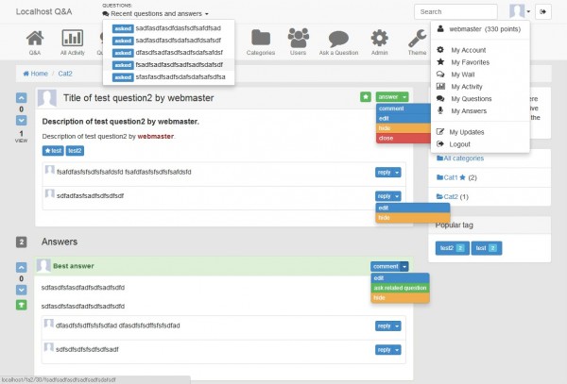Toggle the green best answer select button

click(x=22, y=304)
